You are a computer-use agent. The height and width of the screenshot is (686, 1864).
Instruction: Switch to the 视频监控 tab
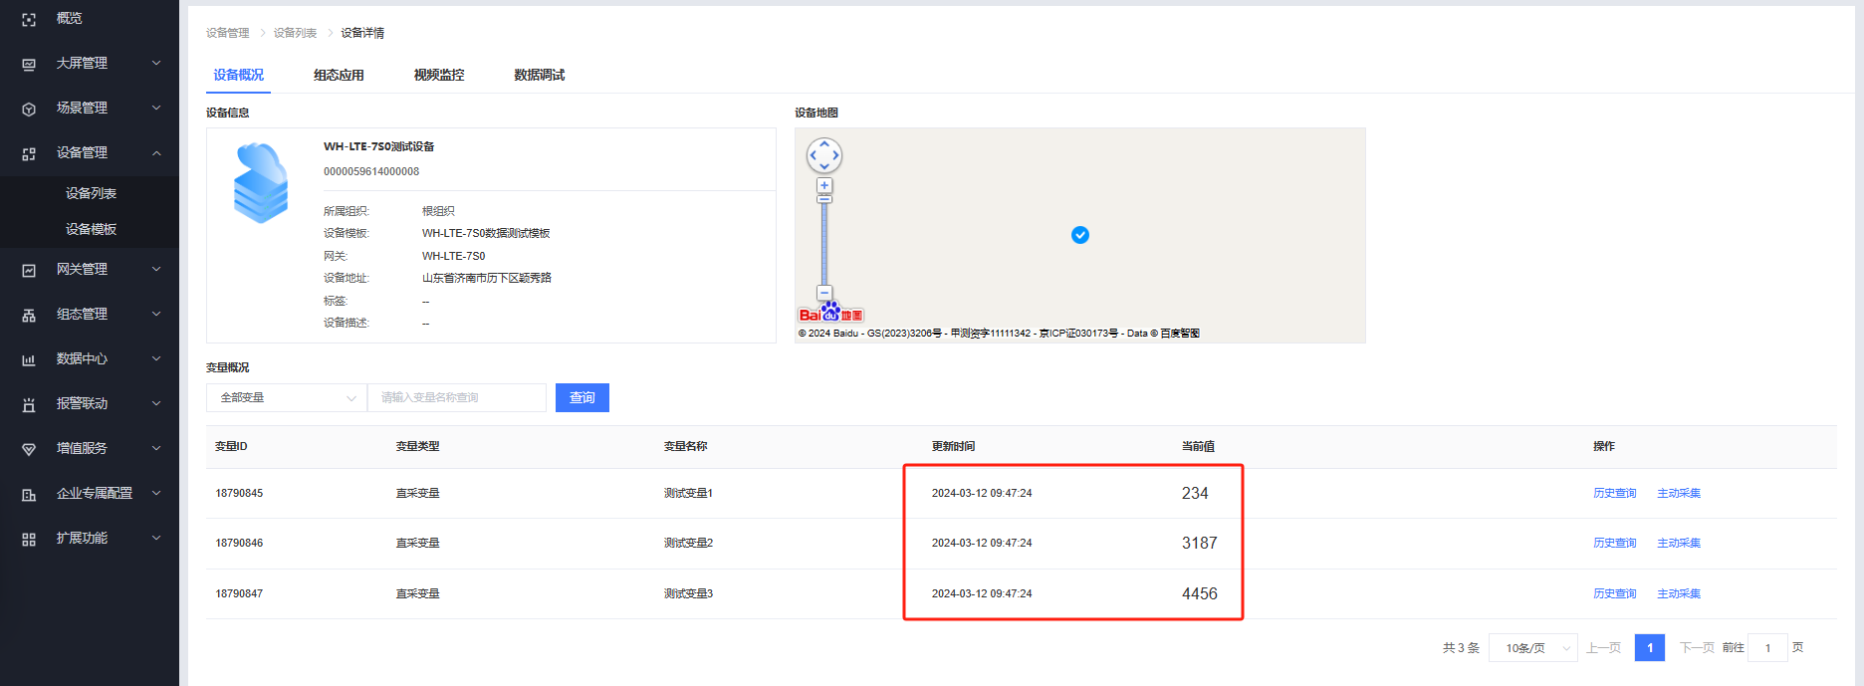[439, 75]
